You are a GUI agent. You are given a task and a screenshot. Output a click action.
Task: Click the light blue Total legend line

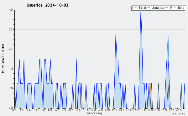(135, 8)
